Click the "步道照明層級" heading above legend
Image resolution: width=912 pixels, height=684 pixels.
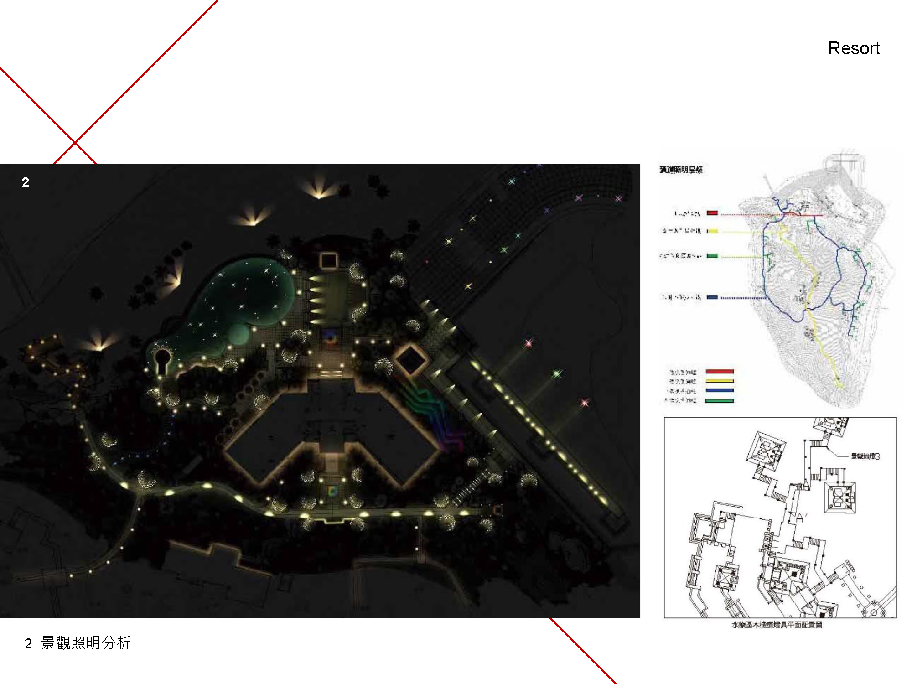point(681,170)
